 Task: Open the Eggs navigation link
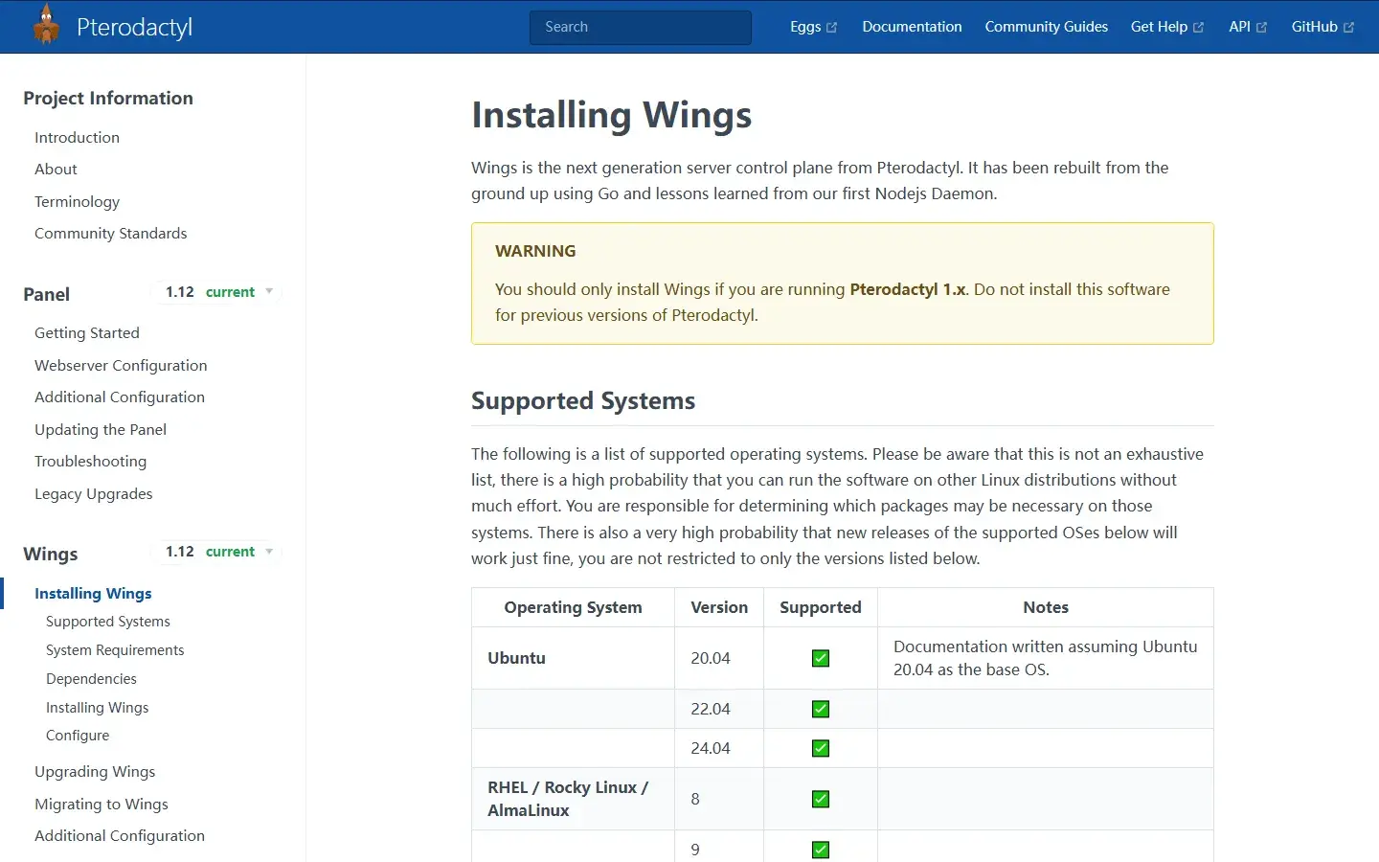(813, 27)
